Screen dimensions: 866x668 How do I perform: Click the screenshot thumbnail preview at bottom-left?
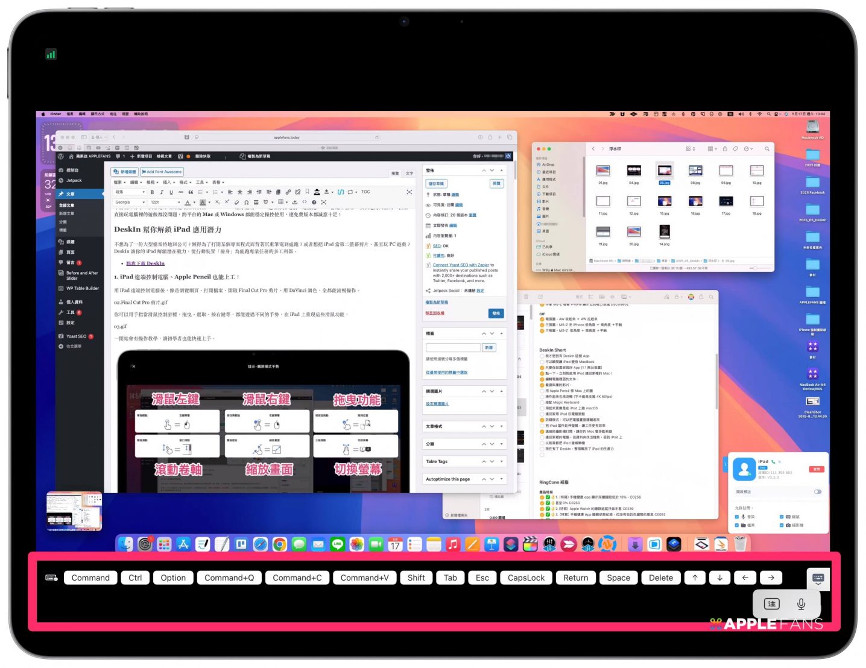(74, 511)
